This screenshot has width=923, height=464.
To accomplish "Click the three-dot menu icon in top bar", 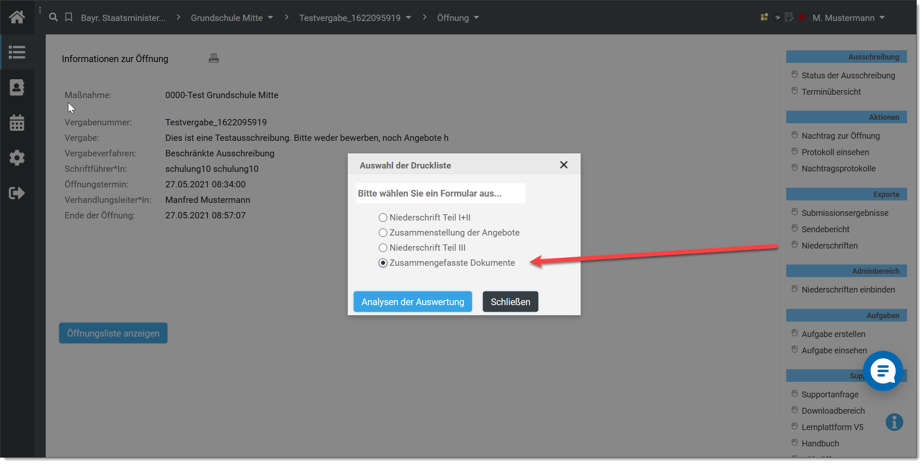I will point(40,10).
